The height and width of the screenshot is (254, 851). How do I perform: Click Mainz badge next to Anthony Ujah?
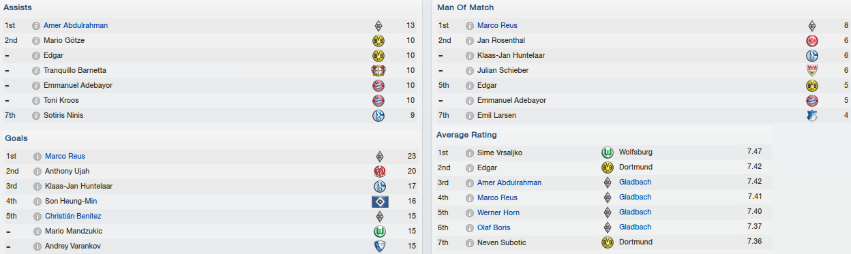pyautogui.click(x=380, y=172)
